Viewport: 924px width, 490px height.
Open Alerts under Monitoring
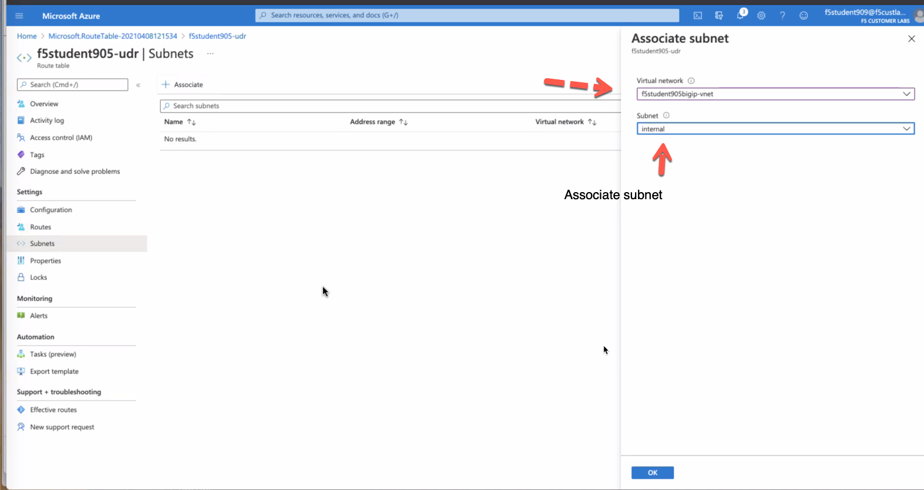tap(39, 316)
